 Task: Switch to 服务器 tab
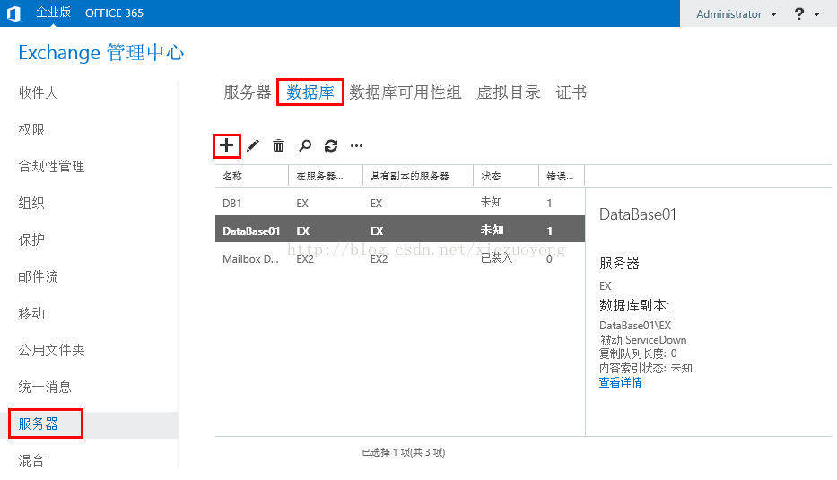pos(247,92)
